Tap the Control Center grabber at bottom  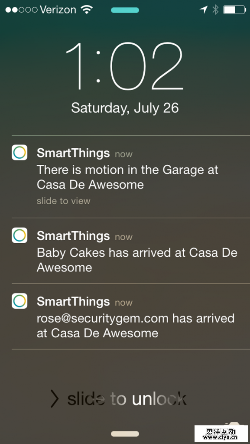click(125, 434)
